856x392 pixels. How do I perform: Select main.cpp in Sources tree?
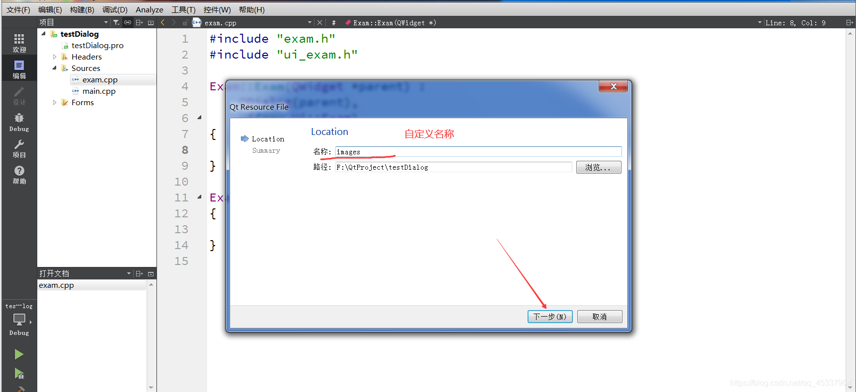[99, 91]
